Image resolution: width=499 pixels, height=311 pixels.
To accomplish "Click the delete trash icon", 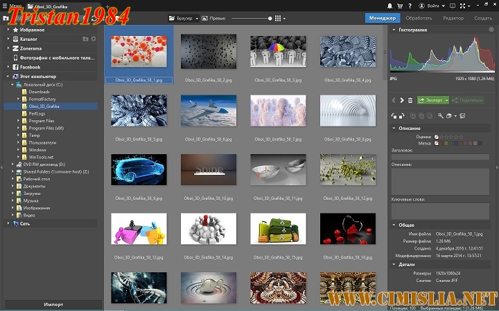I will (x=410, y=100).
